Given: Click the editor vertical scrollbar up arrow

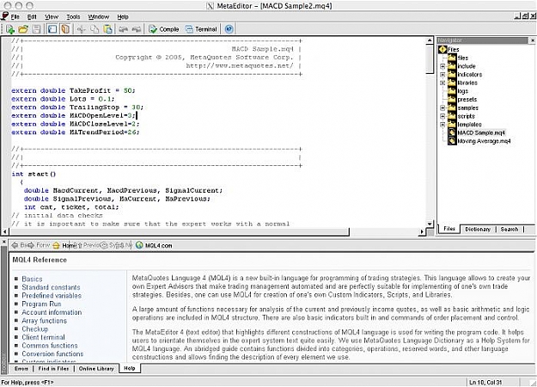Looking at the screenshot, I should [x=430, y=40].
